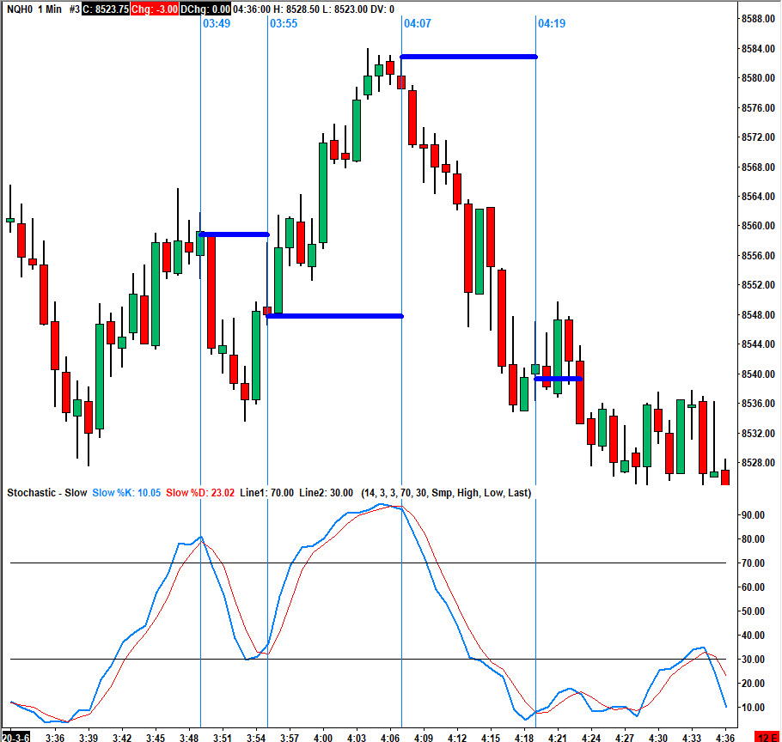Click the 'H: 8528.50' high value
This screenshot has width=782, height=742.
point(296,9)
